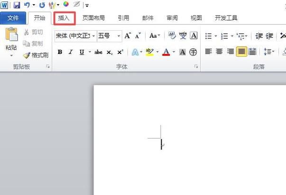This screenshot has height=195, width=286.
Task: Click the pencils icon in quick toolbar
Action: click(x=52, y=5)
